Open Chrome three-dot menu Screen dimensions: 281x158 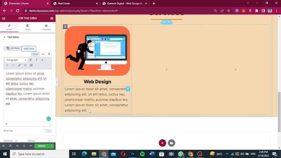[x=277, y=11]
